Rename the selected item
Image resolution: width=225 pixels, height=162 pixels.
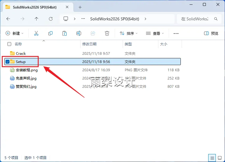coord(79,33)
